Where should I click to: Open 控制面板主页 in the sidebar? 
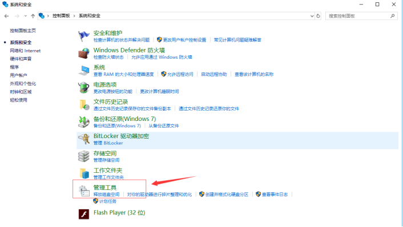click(23, 31)
